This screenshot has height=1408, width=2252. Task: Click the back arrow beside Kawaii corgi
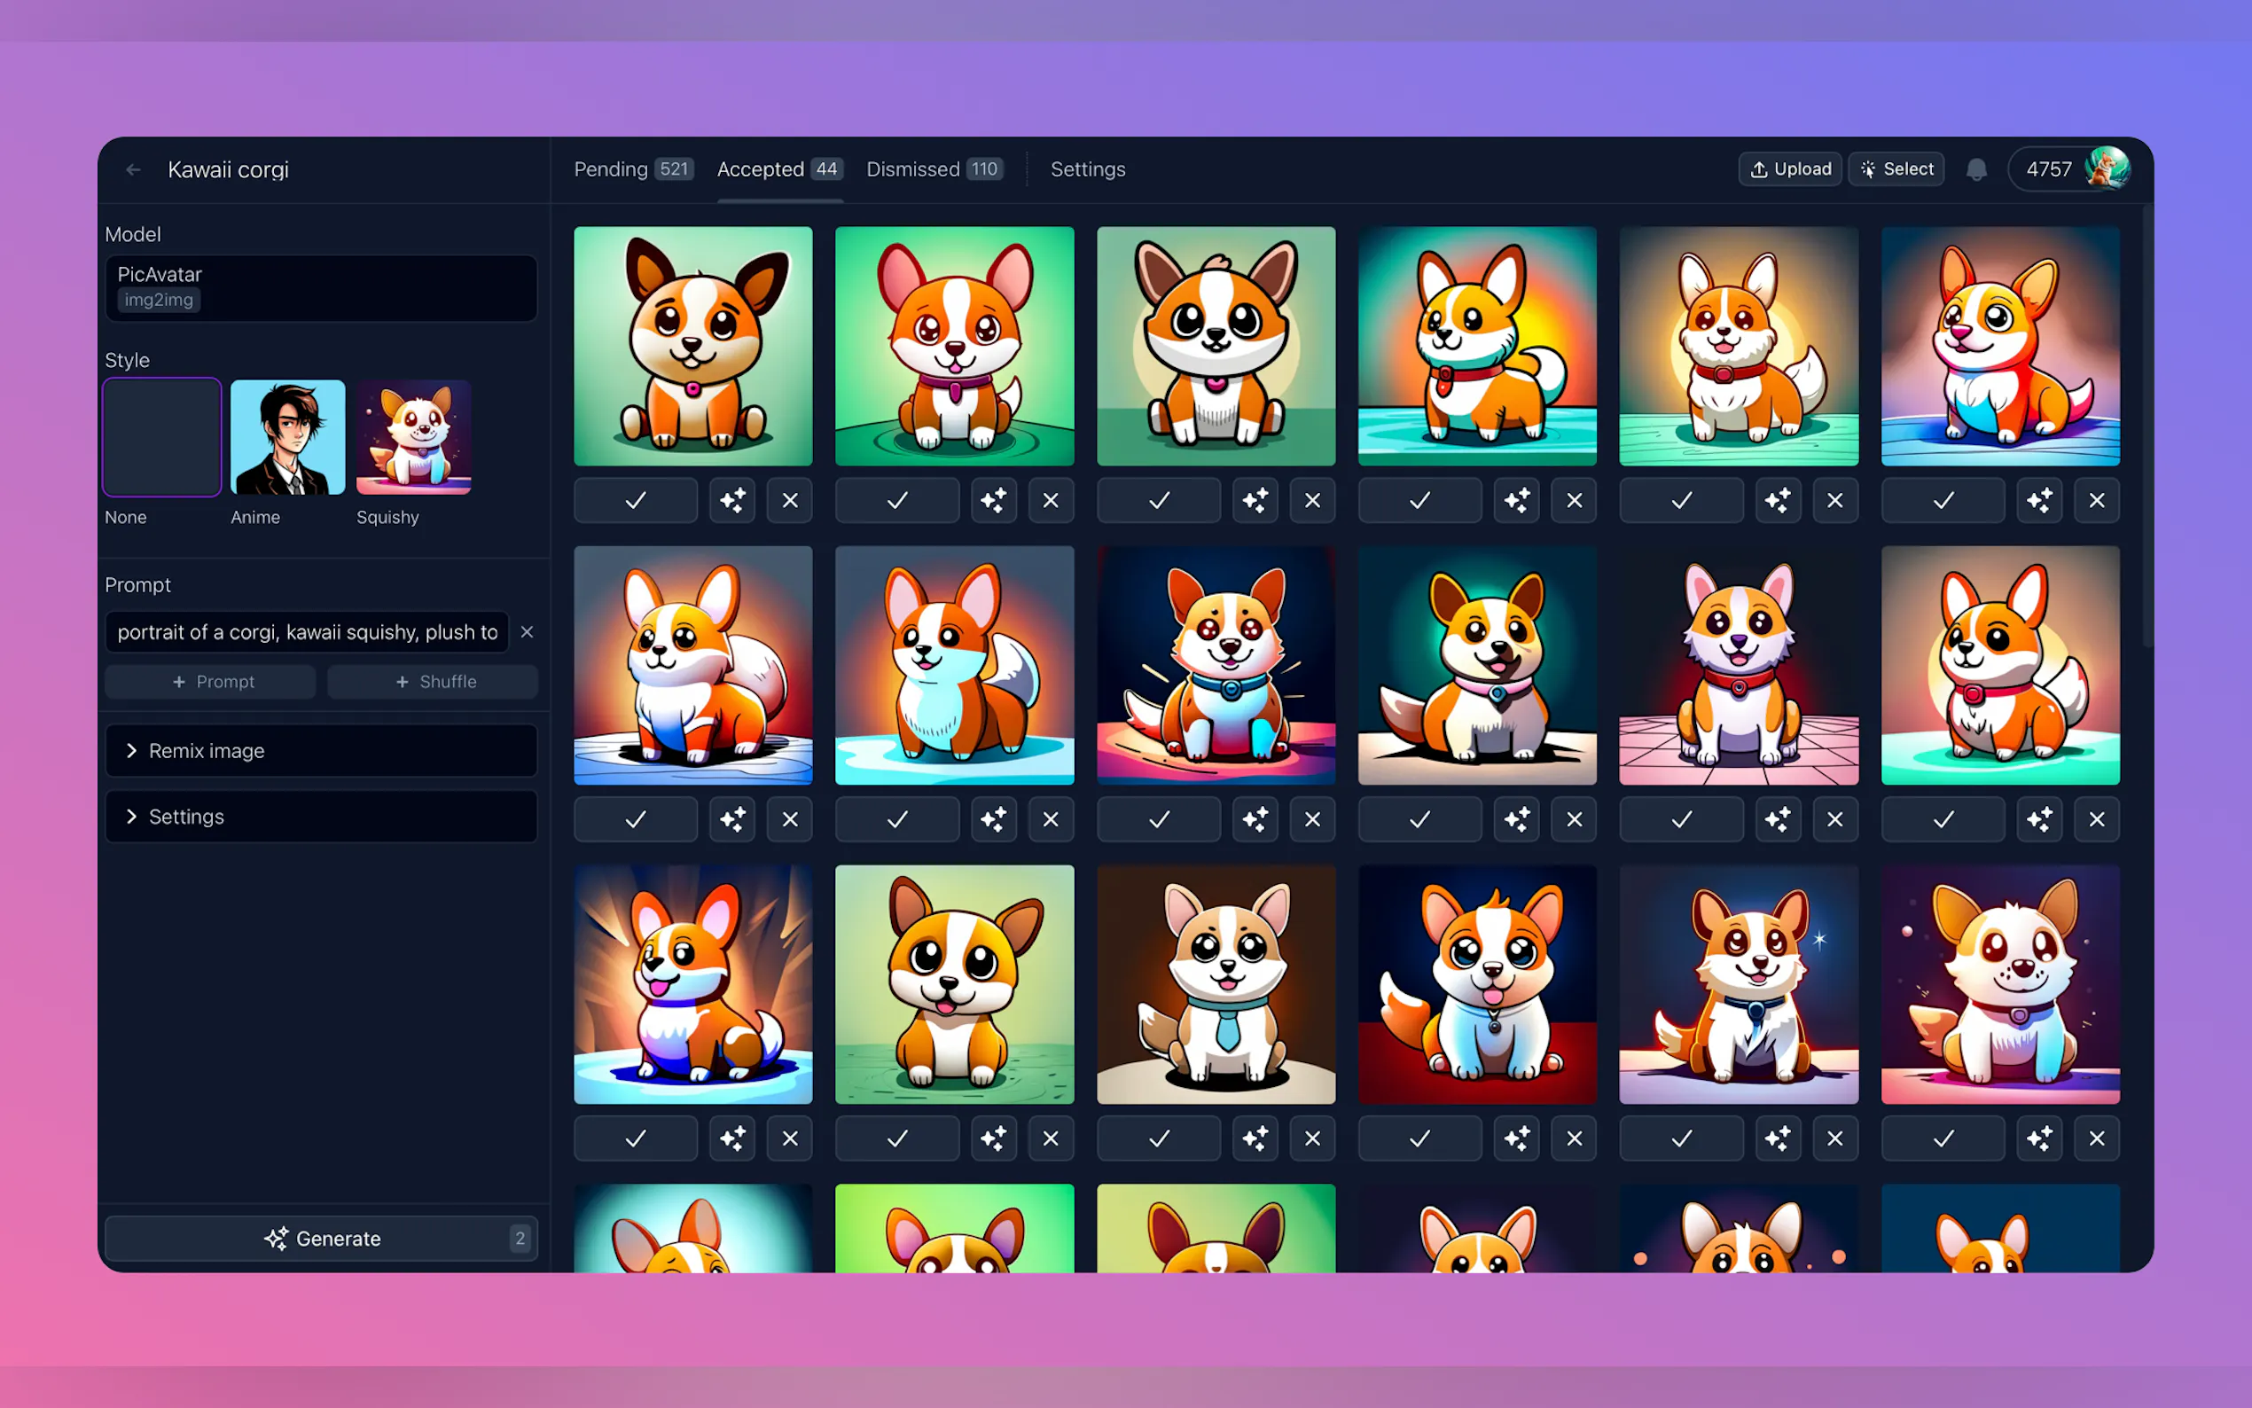133,169
